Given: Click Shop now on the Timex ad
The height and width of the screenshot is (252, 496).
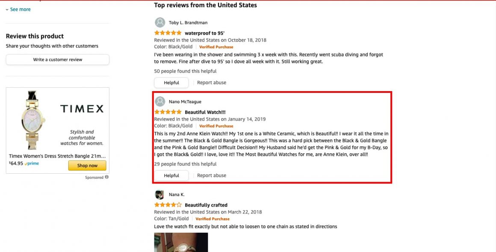Looking at the screenshot, I should [x=87, y=165].
